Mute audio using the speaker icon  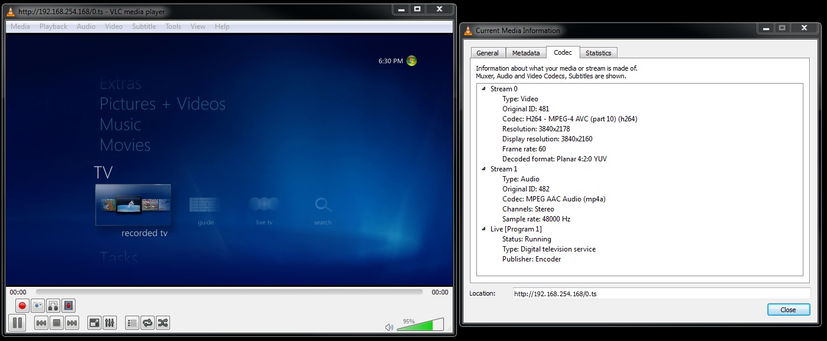point(389,327)
